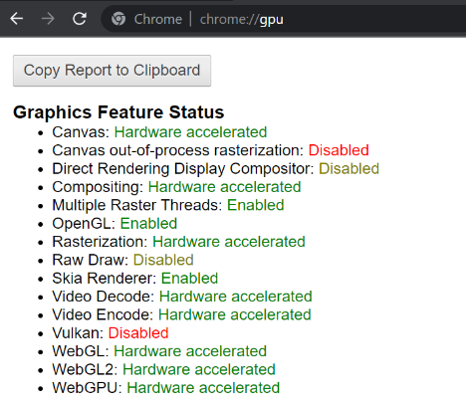
Task: Click the Rasterization Hardware accelerated line
Action: click(178, 242)
